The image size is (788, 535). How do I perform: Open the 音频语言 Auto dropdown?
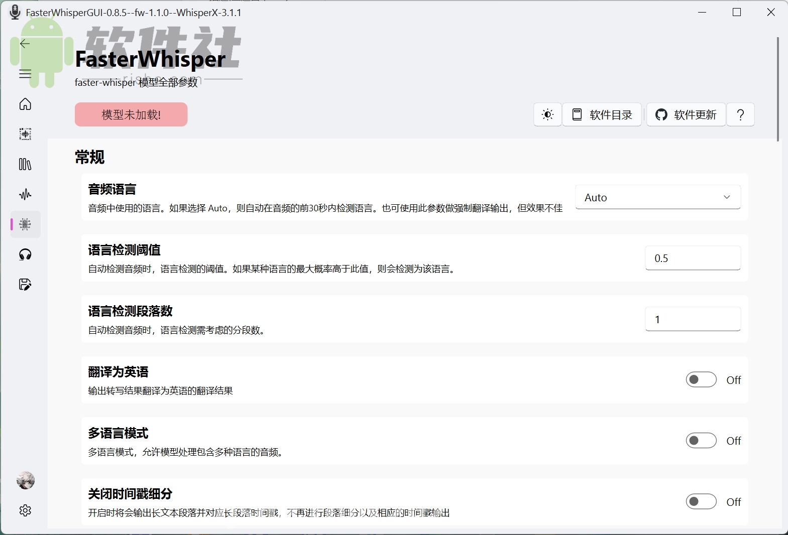point(657,197)
